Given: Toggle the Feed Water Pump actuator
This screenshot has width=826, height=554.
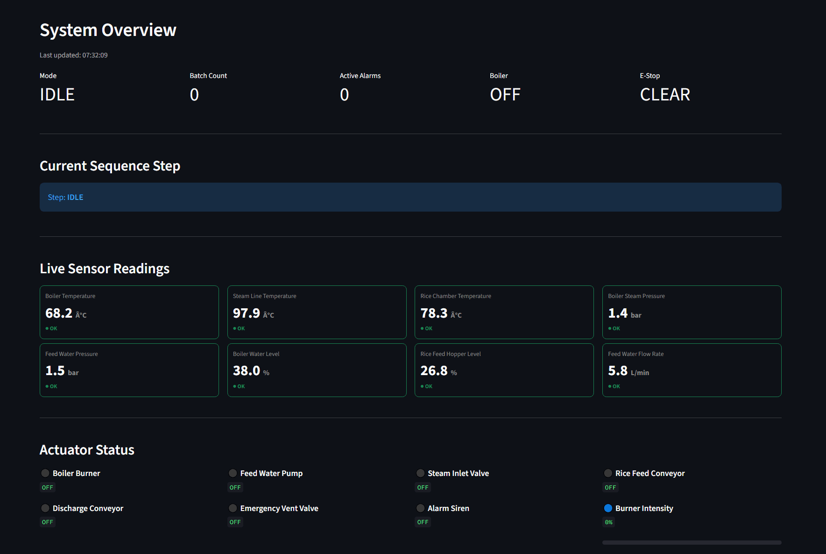Looking at the screenshot, I should [233, 473].
